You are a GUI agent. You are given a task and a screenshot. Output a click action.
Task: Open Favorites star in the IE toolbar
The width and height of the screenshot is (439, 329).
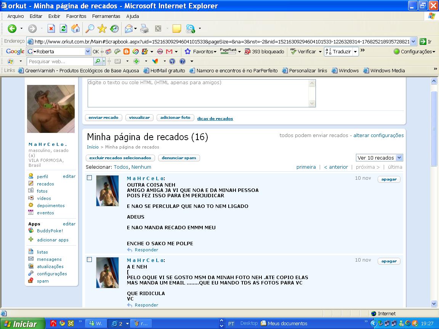102,28
